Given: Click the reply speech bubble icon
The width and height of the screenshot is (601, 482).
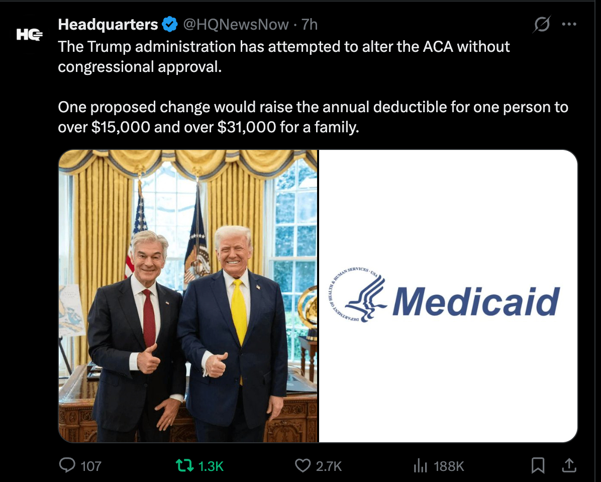Looking at the screenshot, I should tap(67, 465).
